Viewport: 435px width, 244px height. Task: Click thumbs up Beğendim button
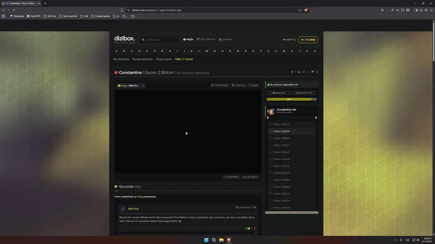[279, 93]
